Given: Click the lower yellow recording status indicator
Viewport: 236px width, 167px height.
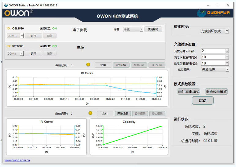Looking at the screenshot, I should pyautogui.click(x=90, y=113).
